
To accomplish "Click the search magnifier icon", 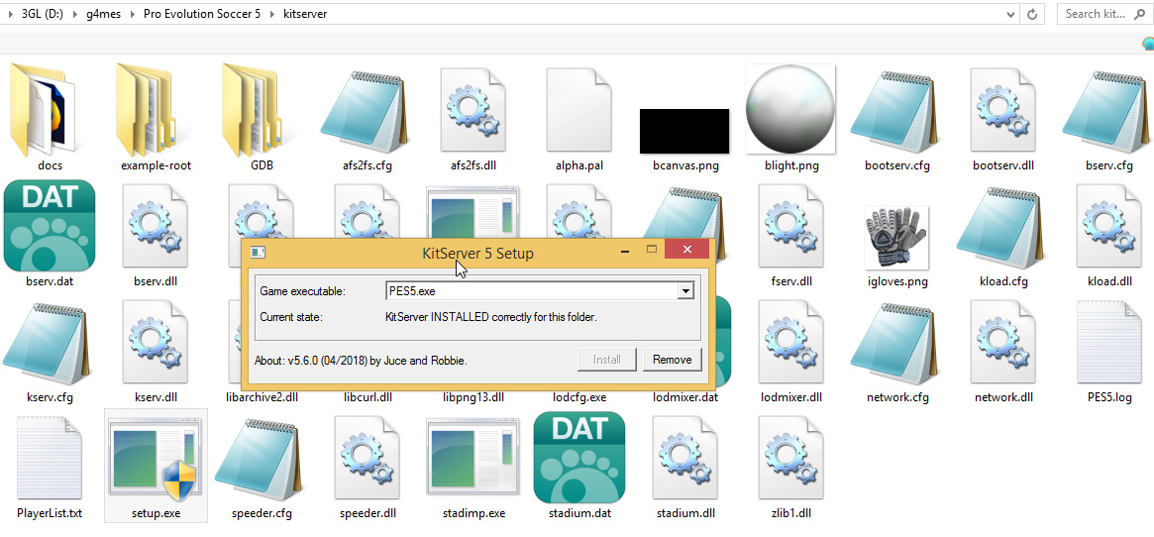I will [1141, 14].
